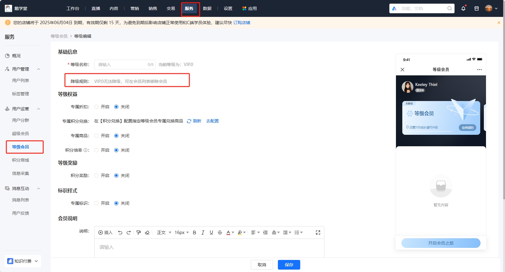Open the 数据 top menu
Image resolution: width=505 pixels, height=272 pixels.
(x=207, y=8)
